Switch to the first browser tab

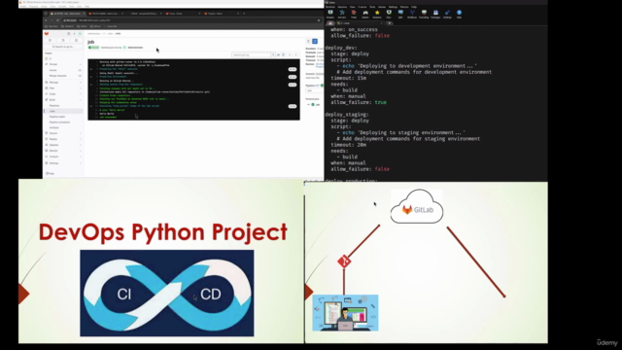click(x=67, y=14)
